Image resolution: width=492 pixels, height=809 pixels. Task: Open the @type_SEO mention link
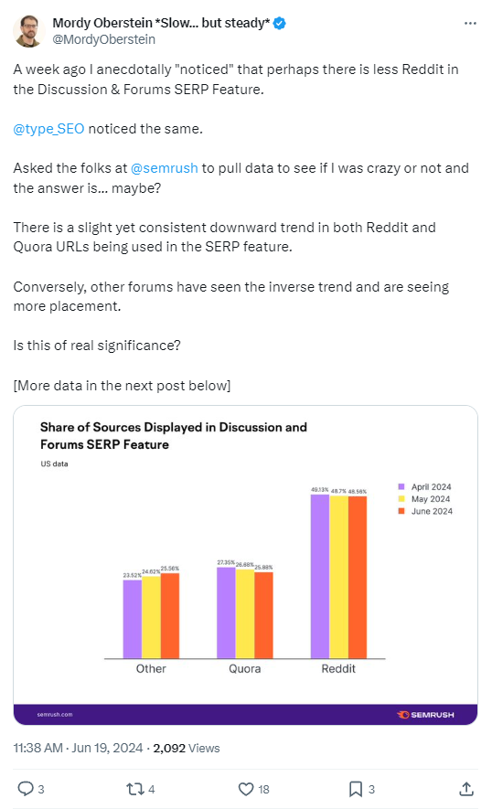pos(48,129)
